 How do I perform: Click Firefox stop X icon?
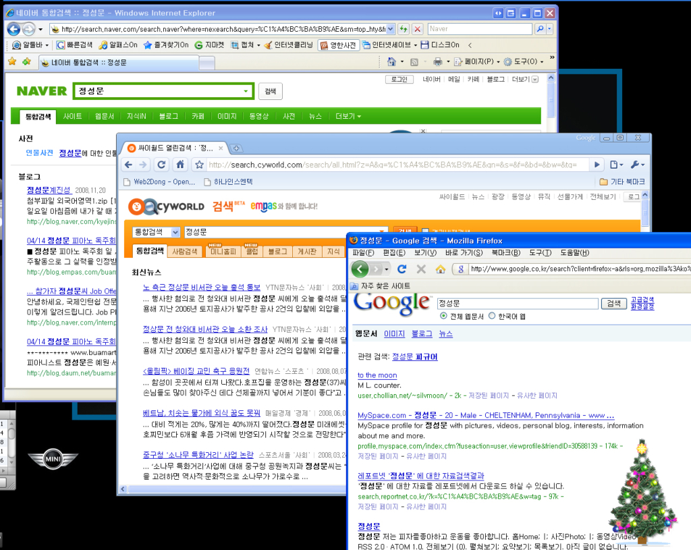pyautogui.click(x=421, y=269)
